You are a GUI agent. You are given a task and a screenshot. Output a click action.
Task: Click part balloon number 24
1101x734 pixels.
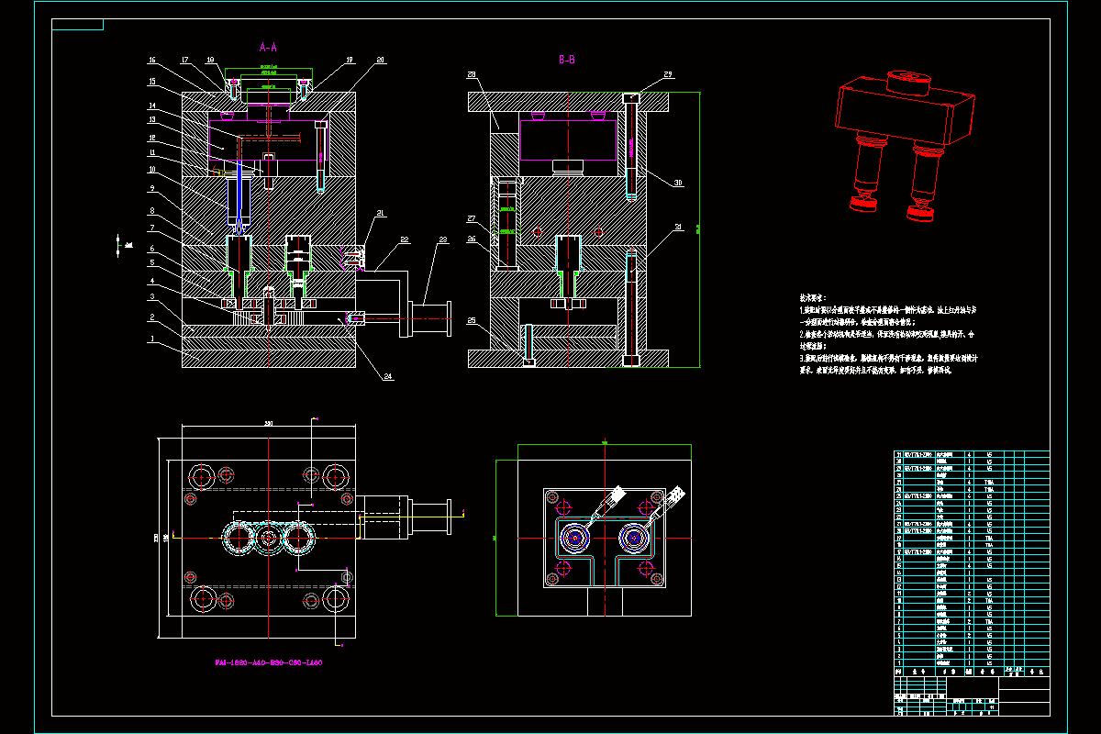click(x=388, y=375)
